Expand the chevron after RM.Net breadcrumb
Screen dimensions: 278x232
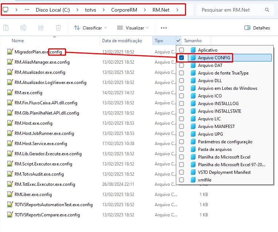click(x=177, y=10)
